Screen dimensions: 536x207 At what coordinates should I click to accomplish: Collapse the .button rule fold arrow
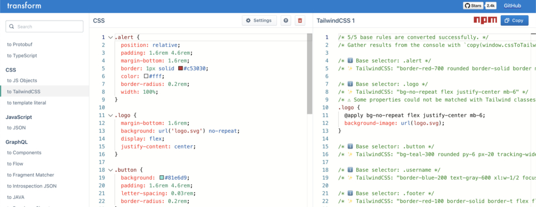pos(110,170)
